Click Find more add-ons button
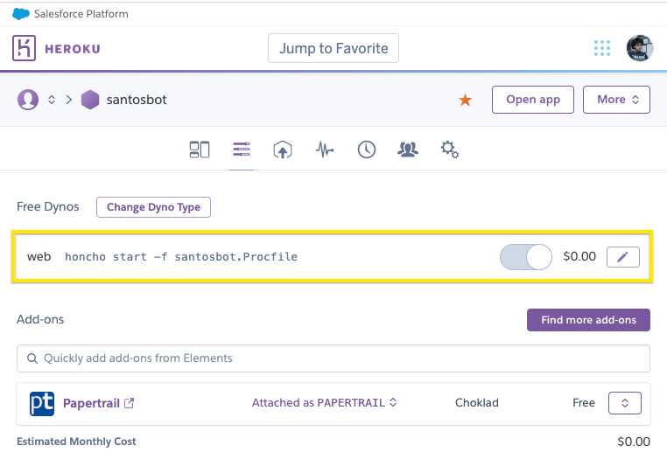Viewport: 667px width, 473px height. click(x=588, y=320)
